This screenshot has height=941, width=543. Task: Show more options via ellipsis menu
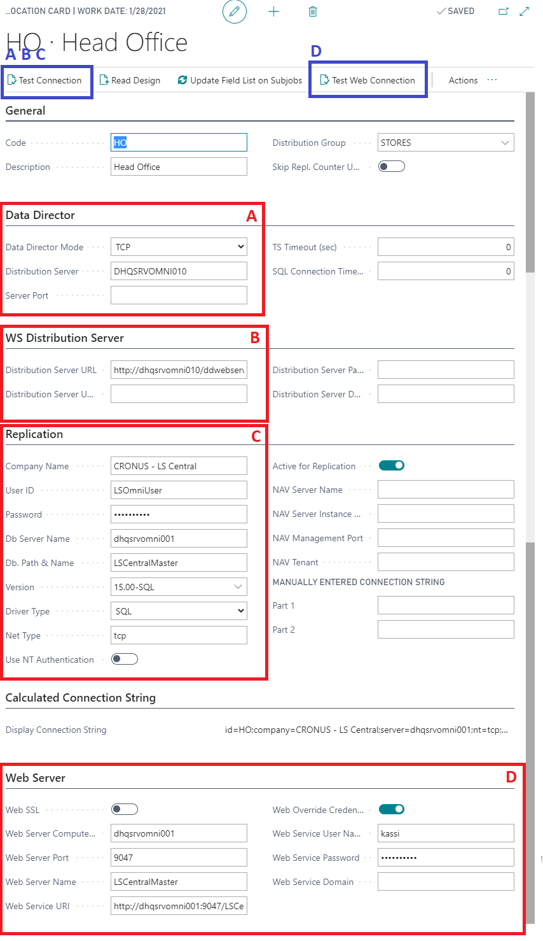492,80
